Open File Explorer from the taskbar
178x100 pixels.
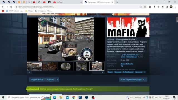click(61, 97)
